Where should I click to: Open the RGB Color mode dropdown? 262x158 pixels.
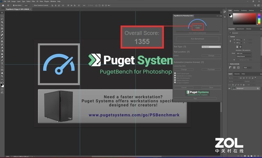[x=244, y=53]
